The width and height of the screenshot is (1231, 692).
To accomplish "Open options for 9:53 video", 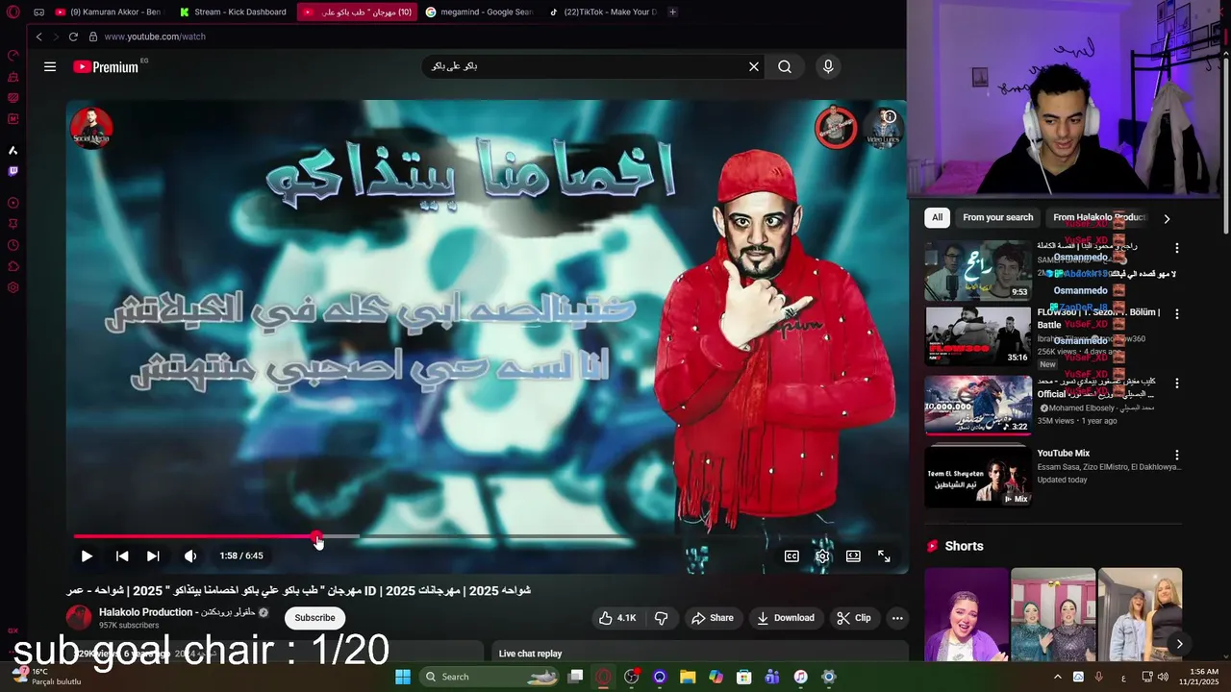I will [1176, 248].
